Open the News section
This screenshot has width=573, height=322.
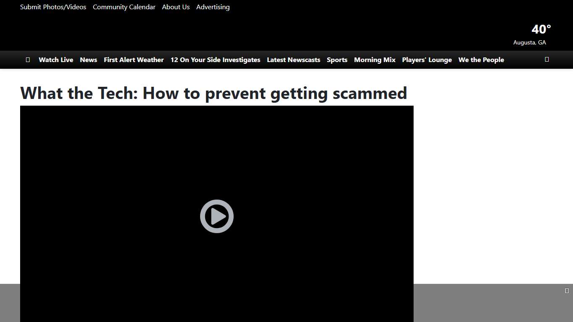tap(88, 60)
